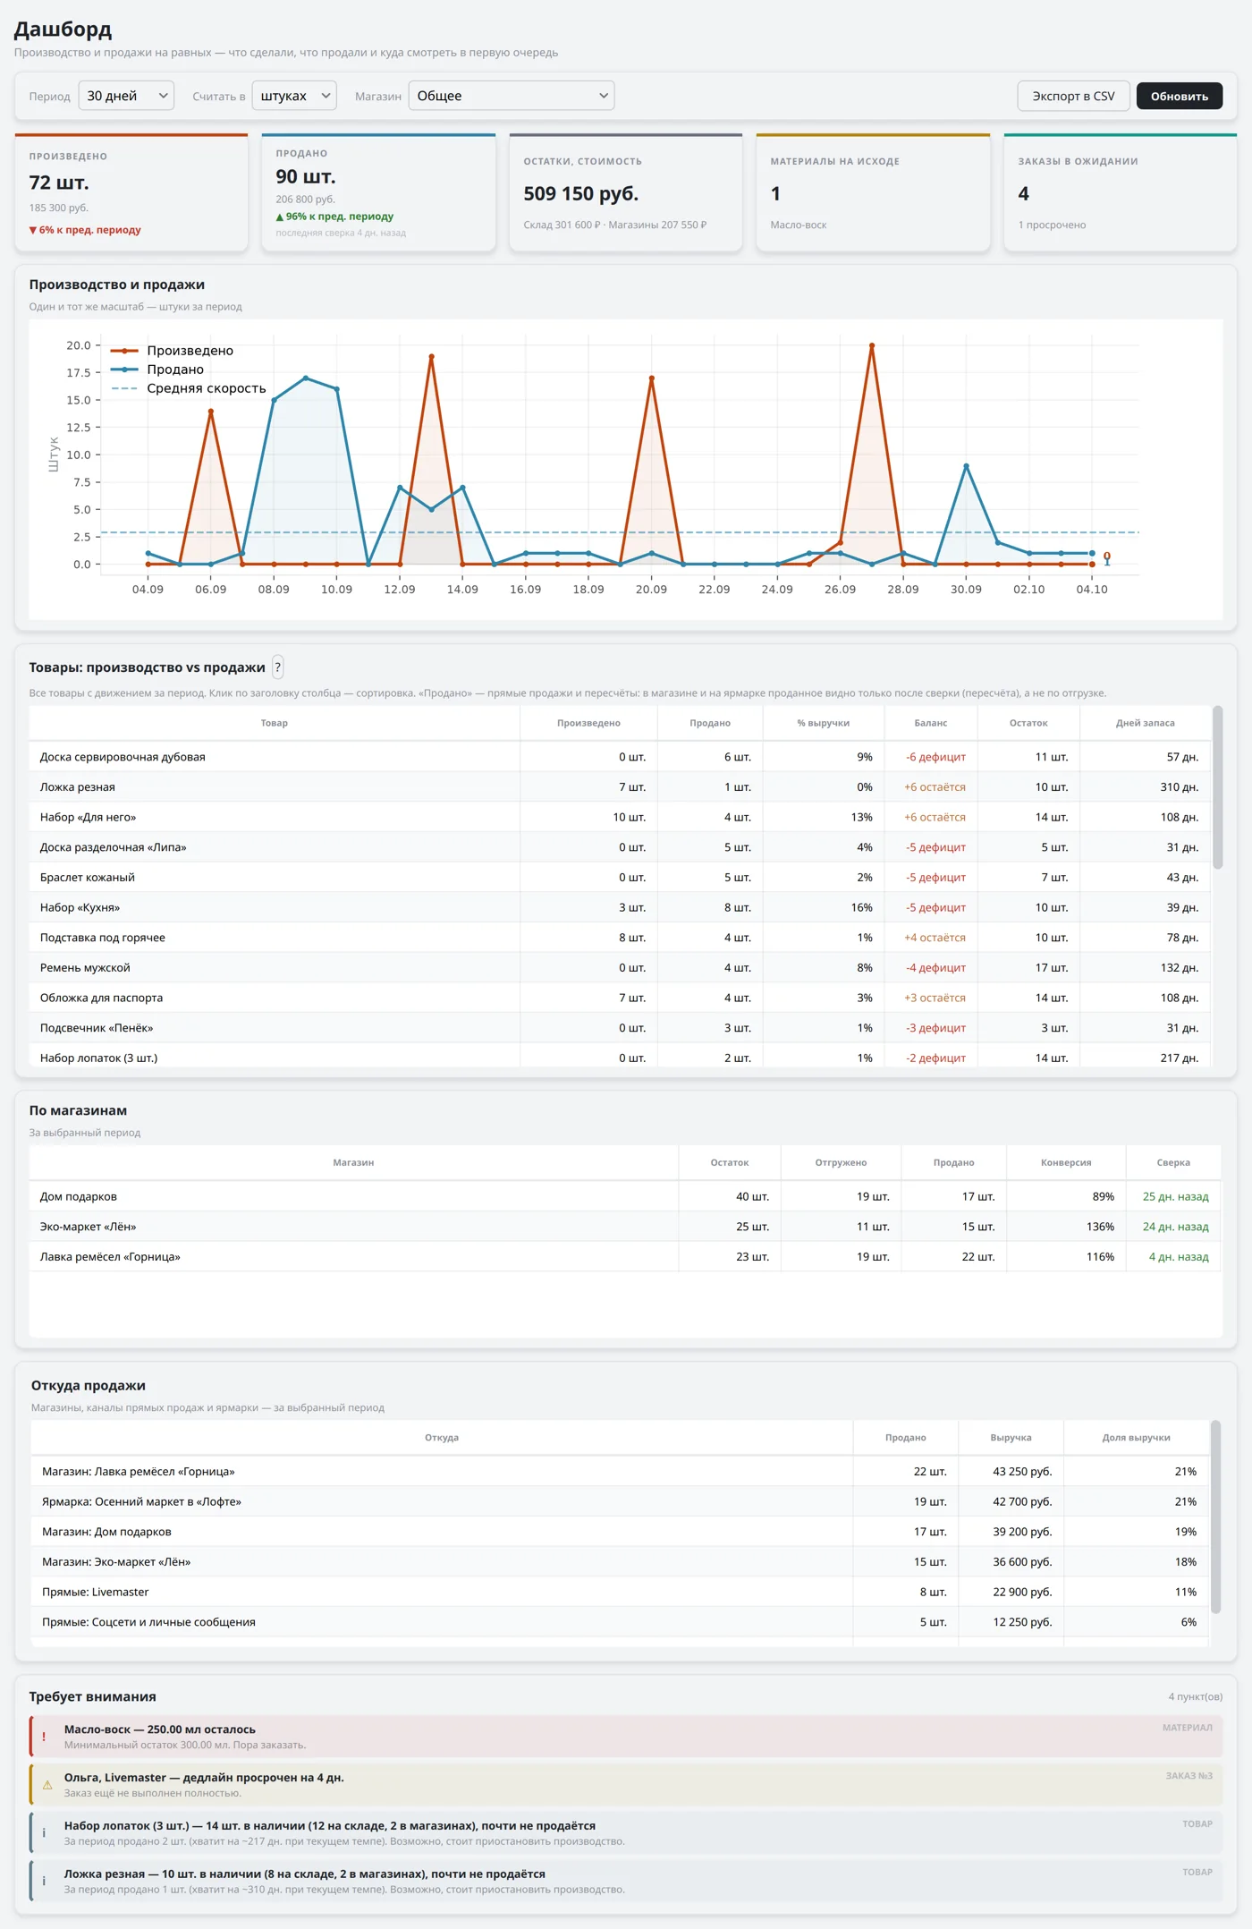Click the Продано 90 шт. summary card
The height and width of the screenshot is (1929, 1252).
(378, 192)
